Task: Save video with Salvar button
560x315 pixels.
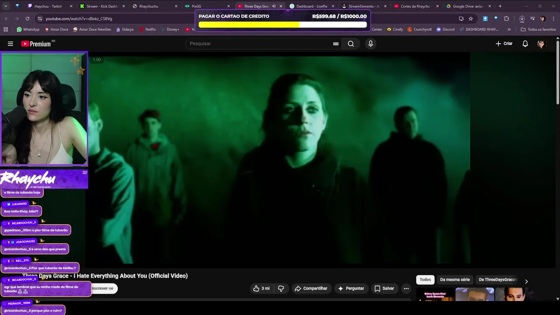Action: tap(385, 288)
